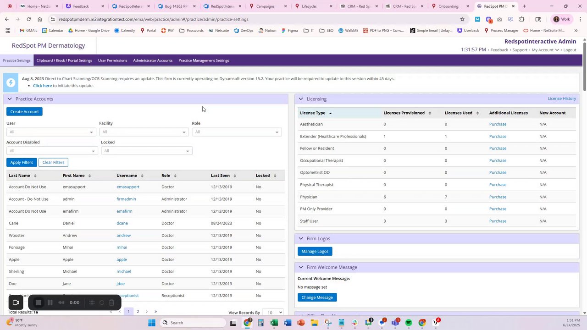
Task: Open the License History link
Action: [562, 99]
